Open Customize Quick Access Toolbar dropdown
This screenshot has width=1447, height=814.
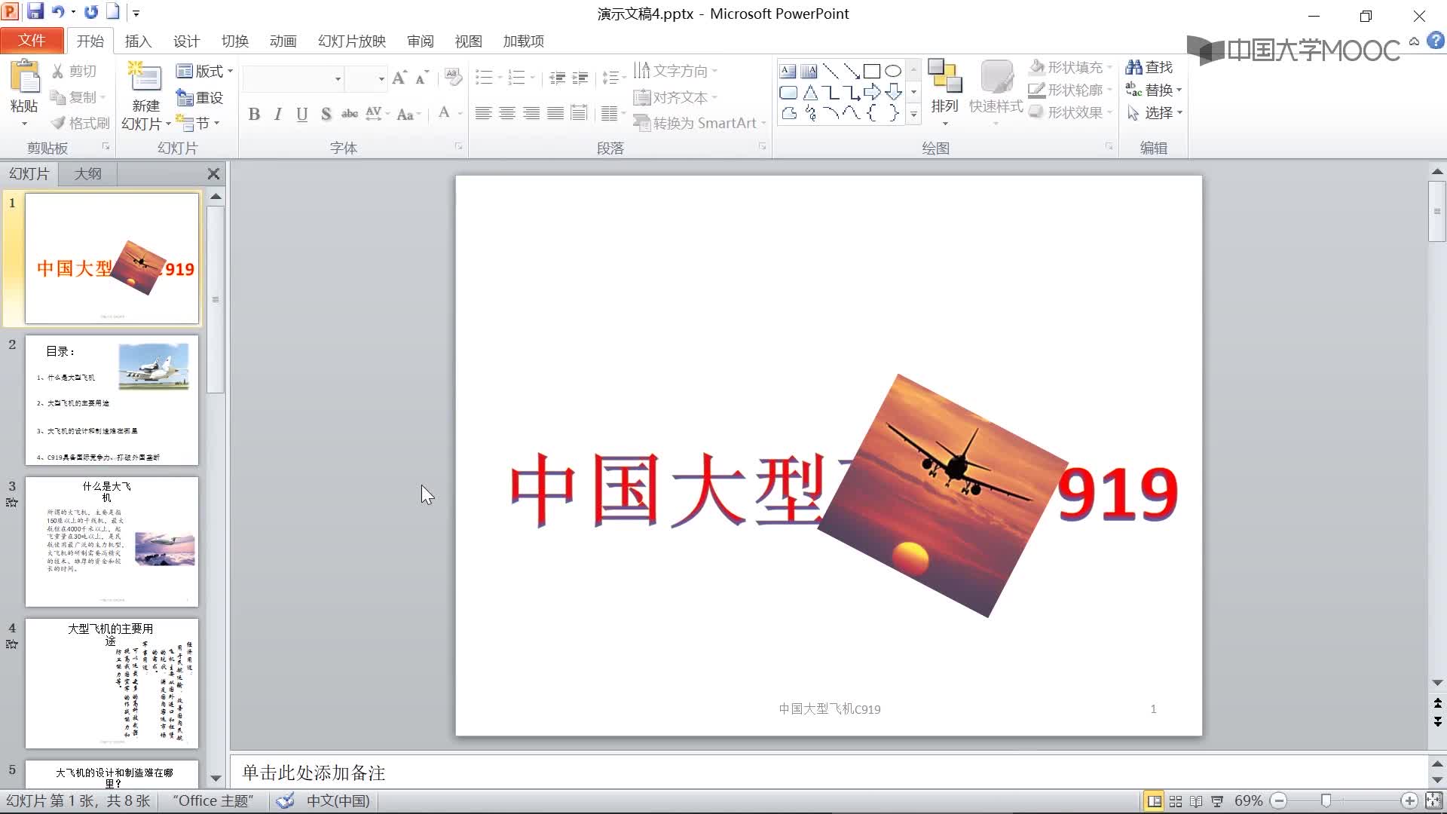pyautogui.click(x=136, y=13)
